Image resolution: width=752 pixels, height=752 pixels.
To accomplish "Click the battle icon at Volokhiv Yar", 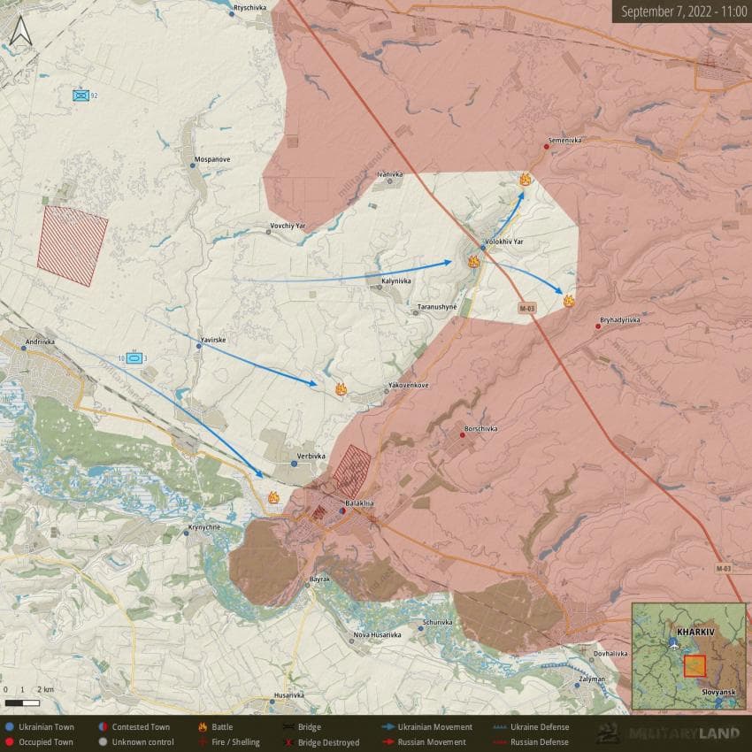I will [x=473, y=261].
